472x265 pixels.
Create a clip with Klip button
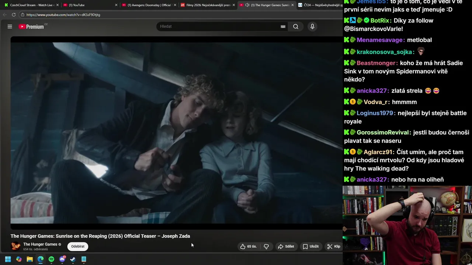point(334,247)
